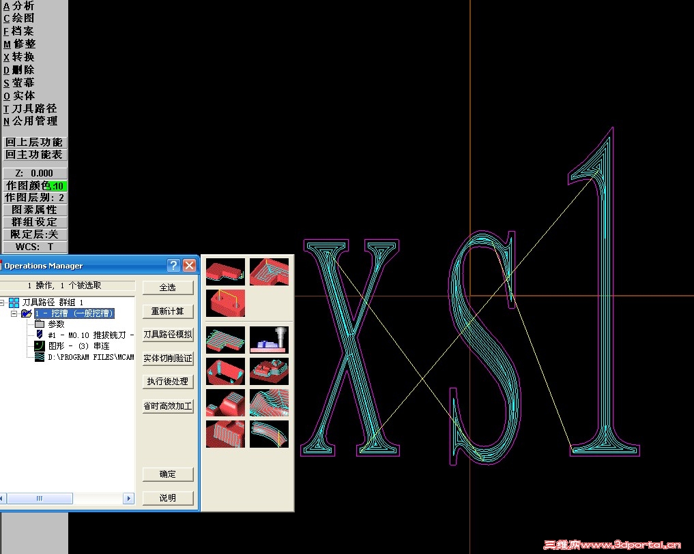
Task: Click the toolpath group grid icon
Action: point(14,303)
